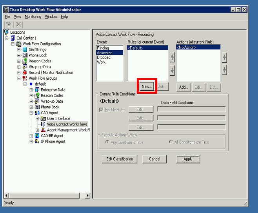Select the <Default> rule entry
258x213 pixels.
pyautogui.click(x=148, y=48)
